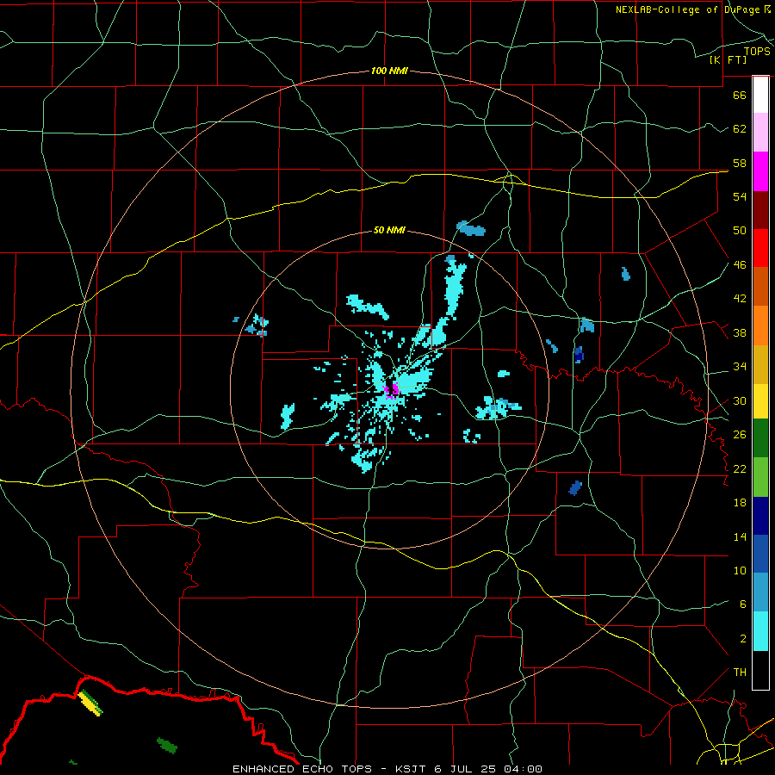Screen dimensions: 775x775
Task: Click the '2' legend value
Action: pyautogui.click(x=742, y=638)
